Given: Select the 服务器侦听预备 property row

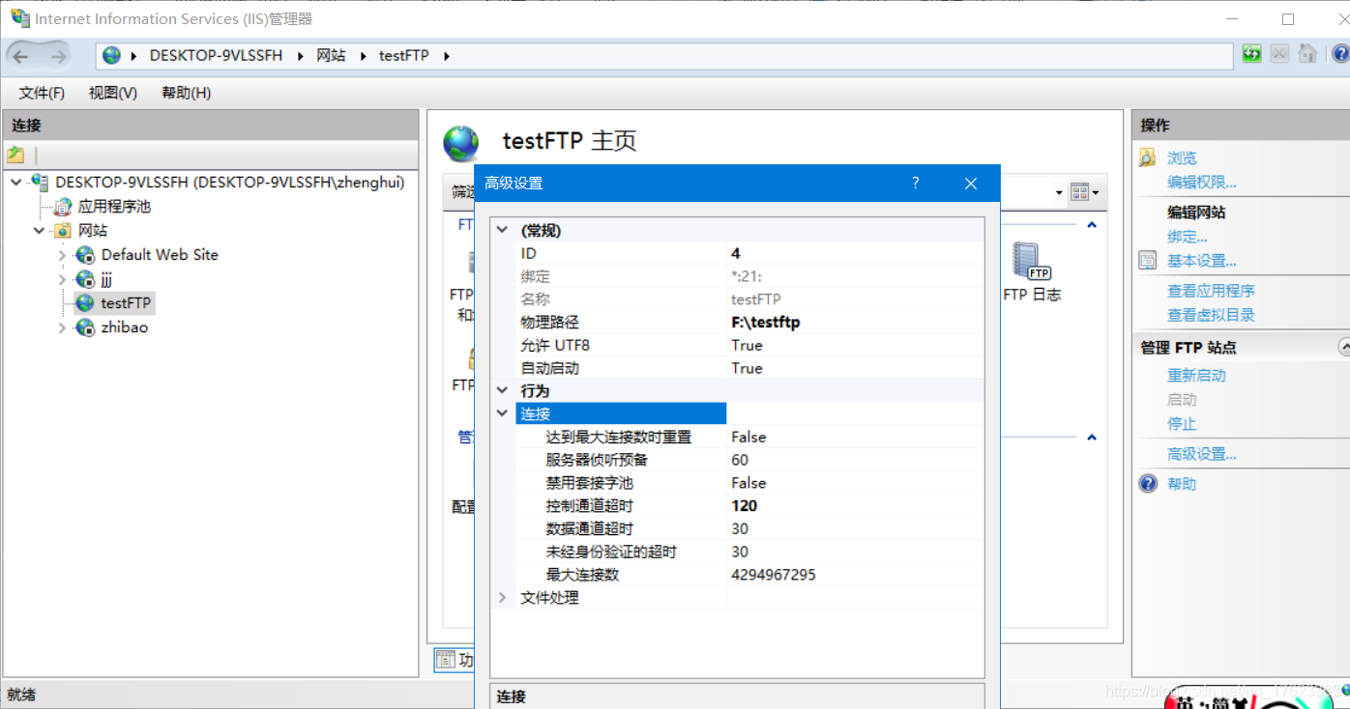Looking at the screenshot, I should pyautogui.click(x=749, y=460).
